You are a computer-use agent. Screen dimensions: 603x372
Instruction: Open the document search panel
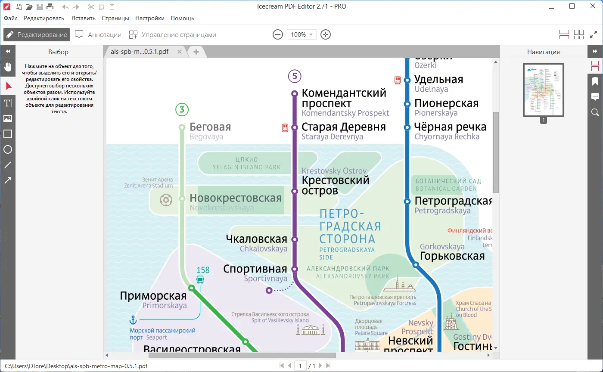click(595, 112)
